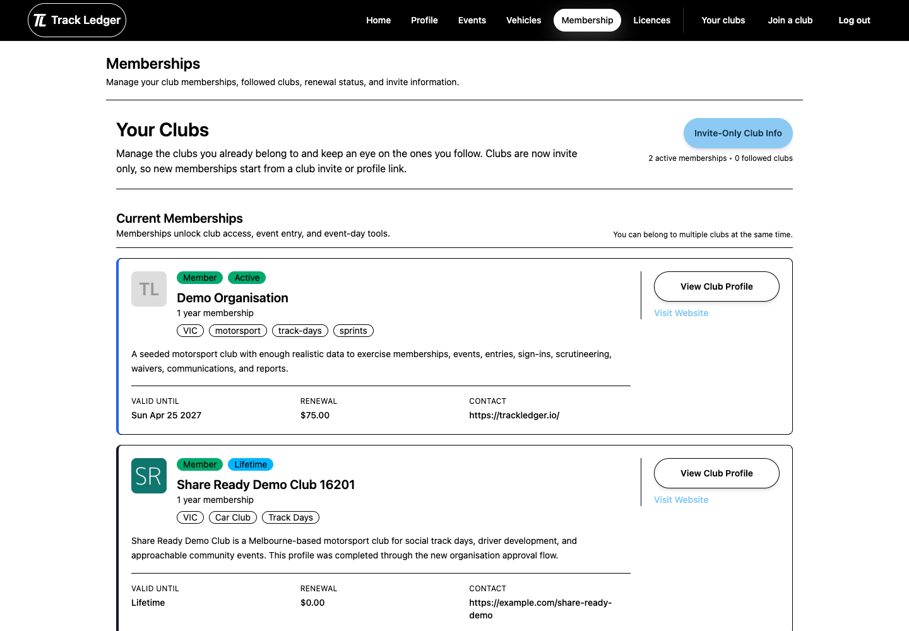Viewport: 909px width, 631px height.
Task: Open the Events nav item
Action: 472,20
